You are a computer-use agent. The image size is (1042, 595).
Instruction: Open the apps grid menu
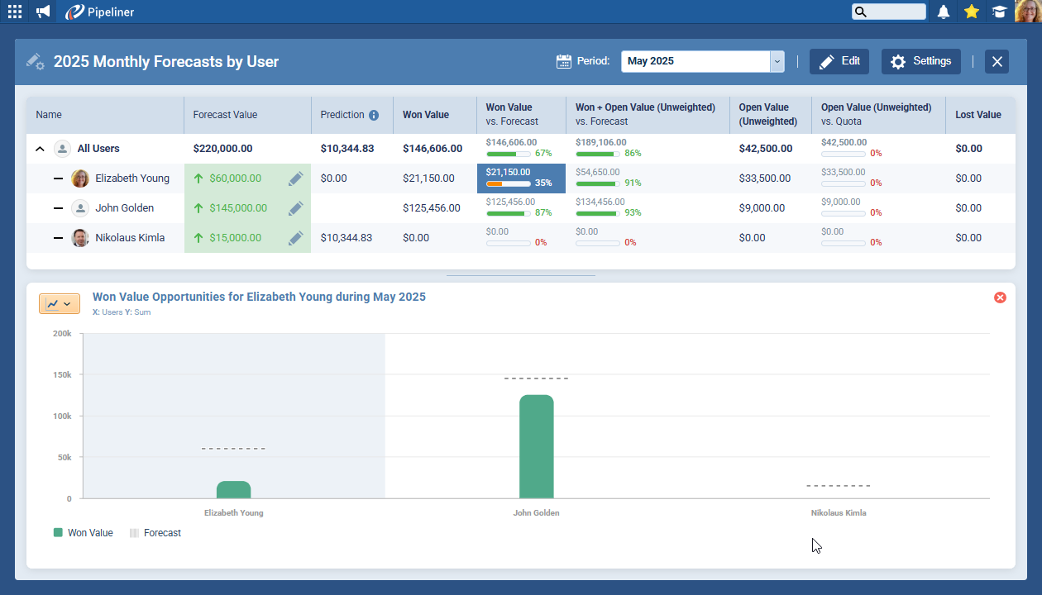click(x=15, y=12)
